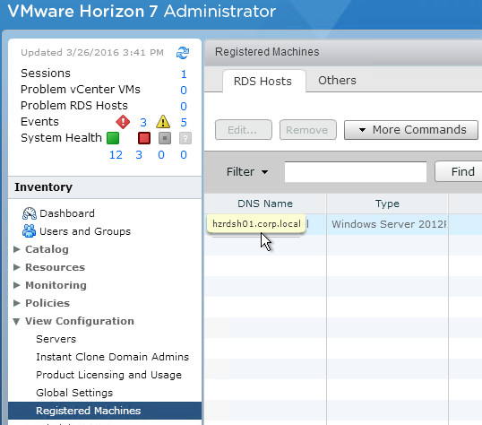Open the Problem RDS Hosts count 0

184,106
